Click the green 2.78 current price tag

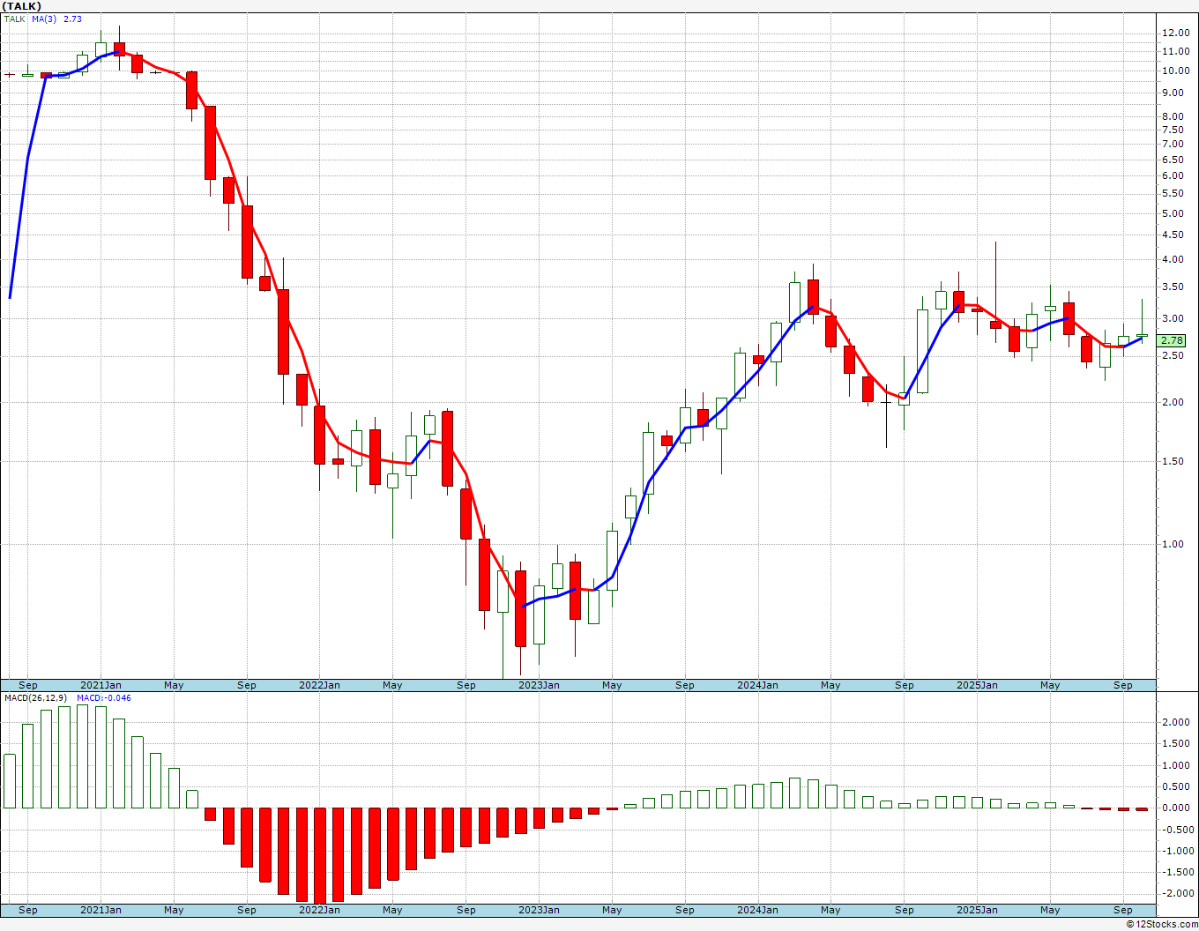click(1172, 340)
